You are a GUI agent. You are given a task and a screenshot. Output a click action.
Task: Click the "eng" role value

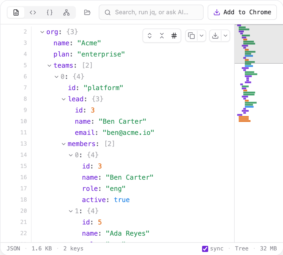116,189
